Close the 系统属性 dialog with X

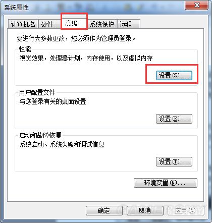[x=197, y=5]
